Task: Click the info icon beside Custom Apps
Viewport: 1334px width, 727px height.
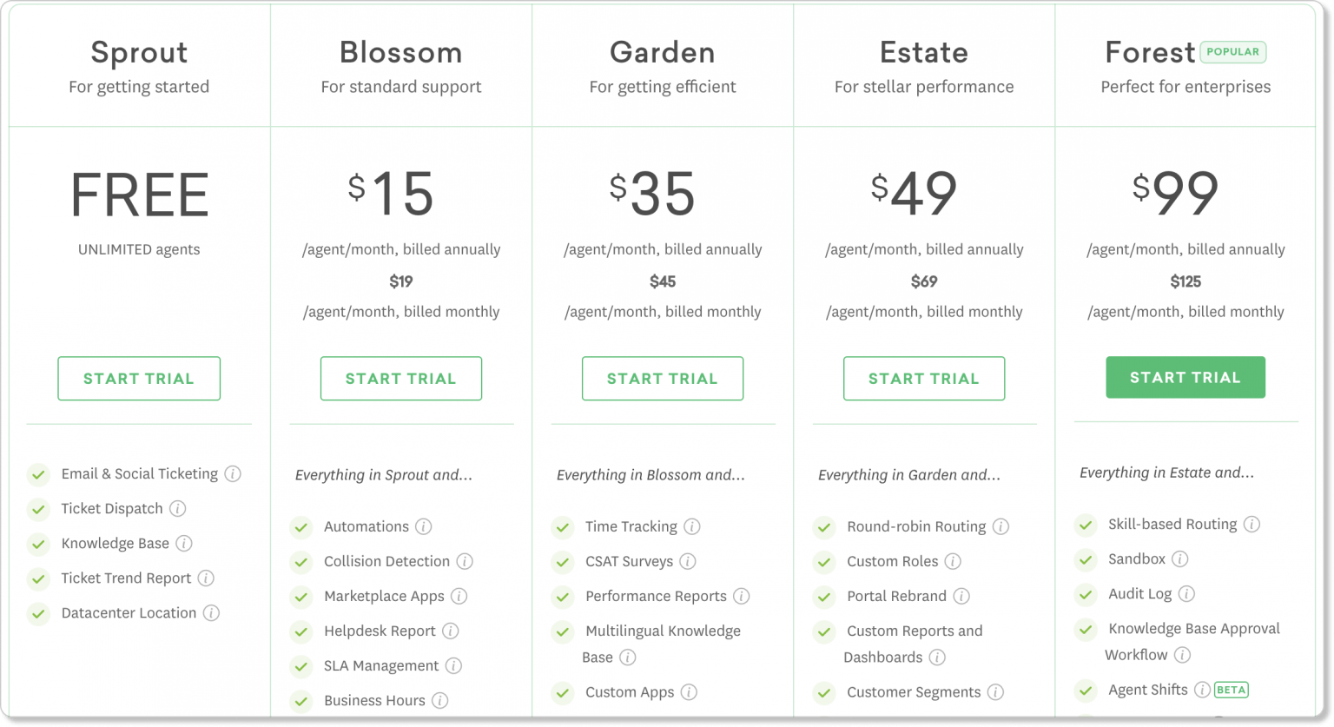Action: click(690, 692)
